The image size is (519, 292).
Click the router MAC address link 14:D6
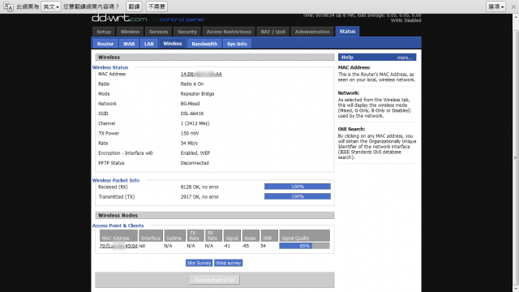201,74
